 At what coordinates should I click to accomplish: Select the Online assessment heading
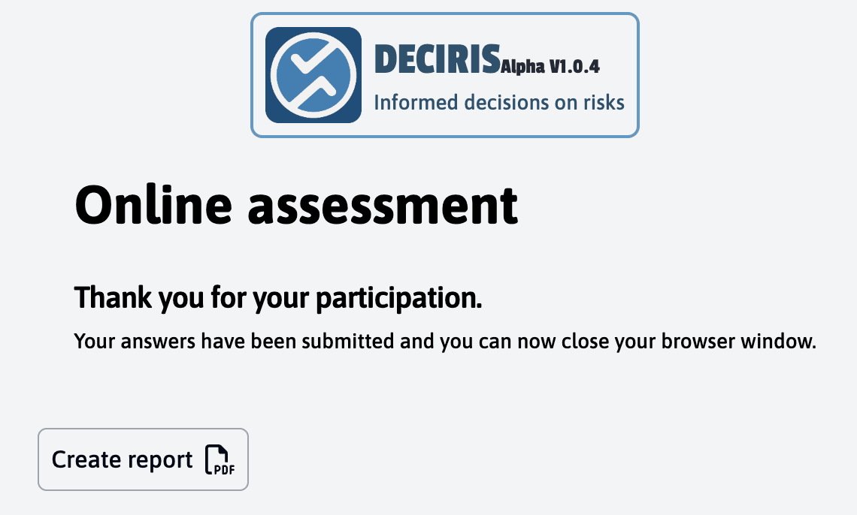(x=298, y=205)
